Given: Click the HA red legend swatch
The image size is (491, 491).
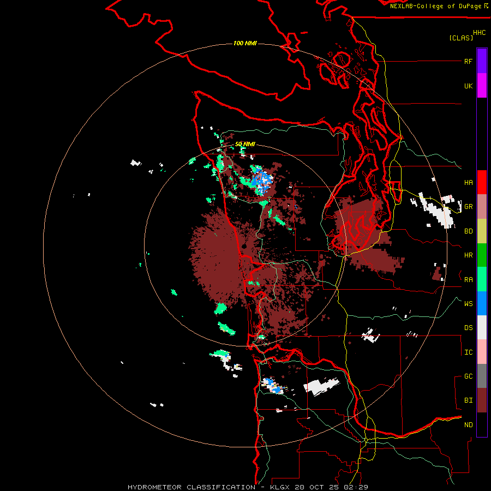Looking at the screenshot, I should point(482,182).
